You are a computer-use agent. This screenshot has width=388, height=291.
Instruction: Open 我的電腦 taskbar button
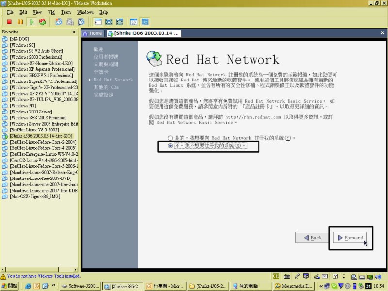(250, 286)
